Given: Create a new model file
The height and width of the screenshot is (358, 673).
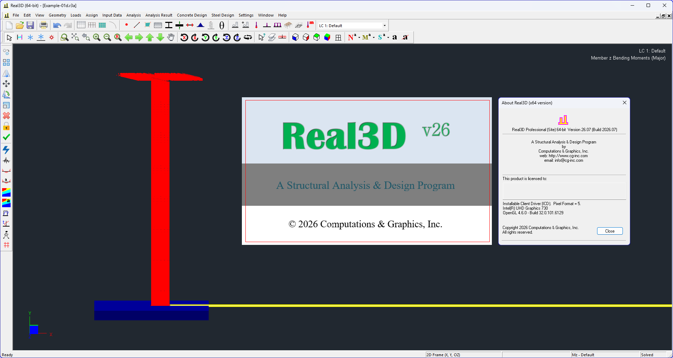Looking at the screenshot, I should tap(8, 25).
